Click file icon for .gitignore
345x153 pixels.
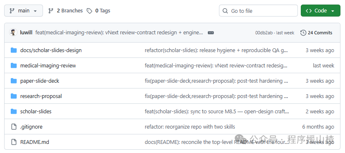pos(14,127)
